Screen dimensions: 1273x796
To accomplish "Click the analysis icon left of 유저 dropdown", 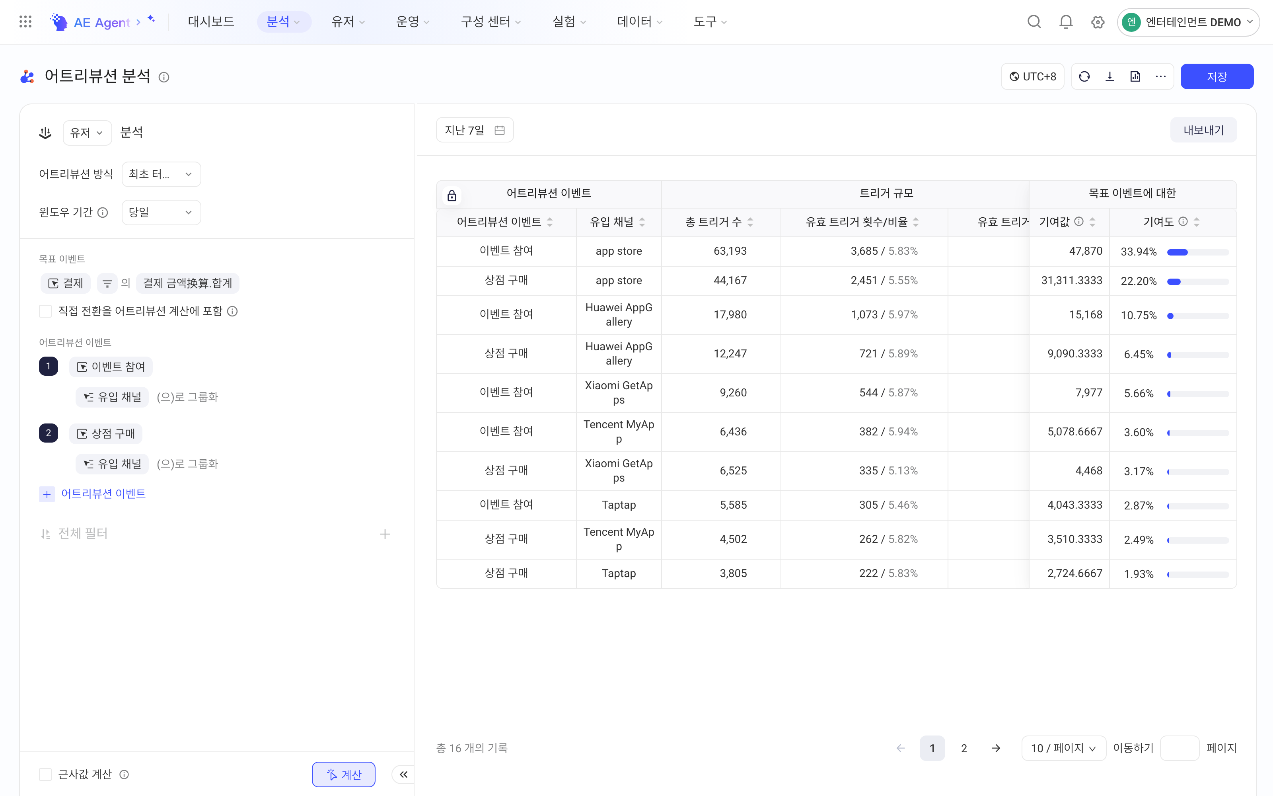I will pyautogui.click(x=45, y=133).
